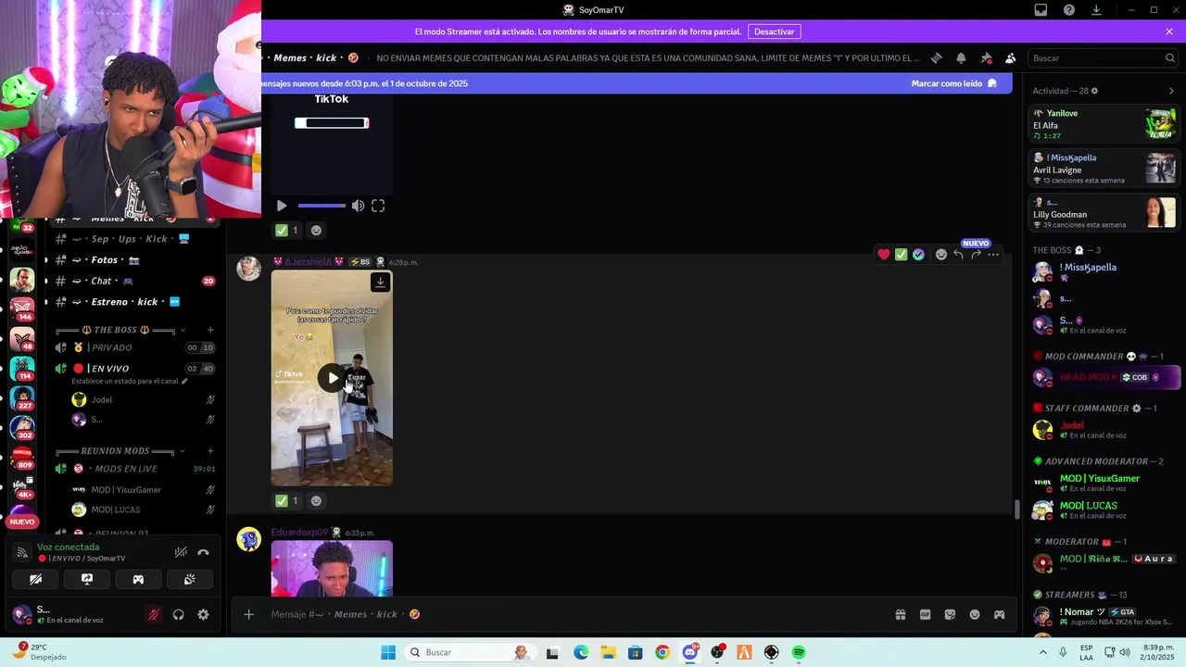Join MODS EN LIVE voice channel
Viewport: 1186px width, 667px height.
point(133,469)
